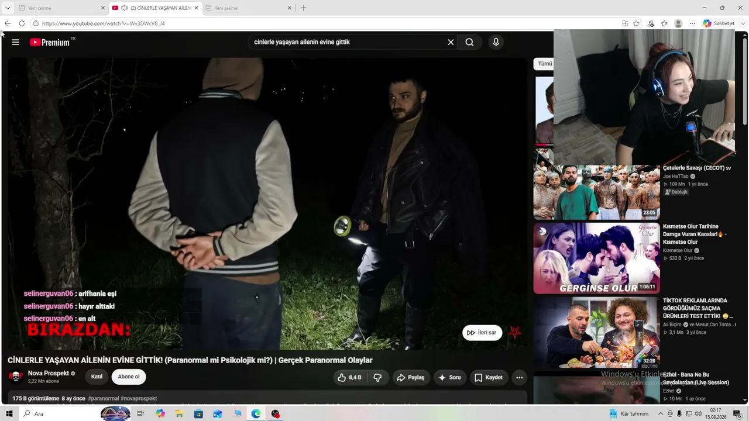This screenshot has width=749, height=421.
Task: Open the #paranormal hashtag link
Action: tap(104, 399)
